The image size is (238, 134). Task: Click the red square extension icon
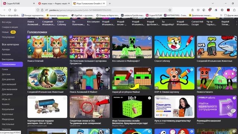point(228,10)
